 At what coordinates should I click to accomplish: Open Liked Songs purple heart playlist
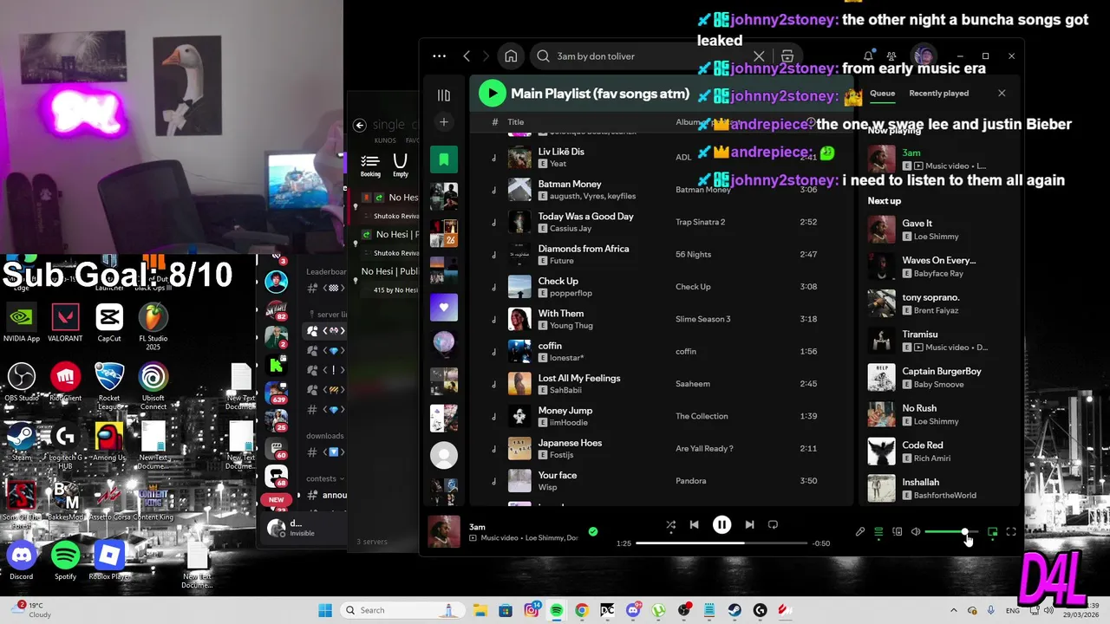444,307
